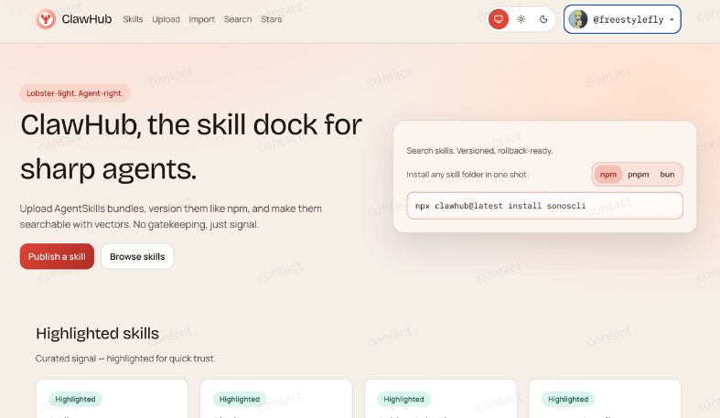Select the system theme monitor icon
720x418 pixels.
[x=499, y=19]
